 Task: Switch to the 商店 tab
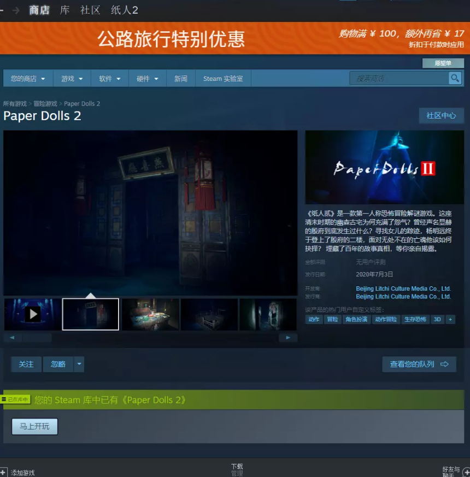39,10
